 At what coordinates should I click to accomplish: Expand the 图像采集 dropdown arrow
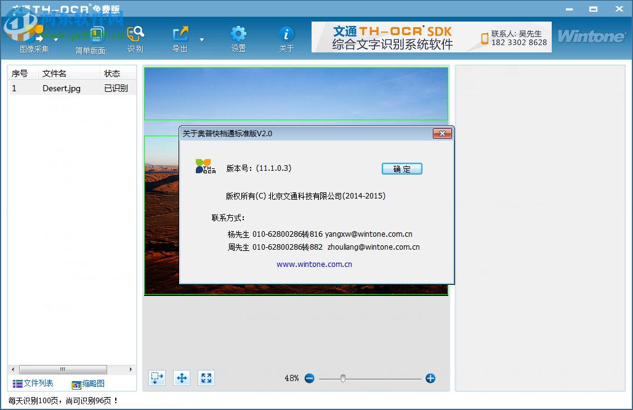pos(55,39)
